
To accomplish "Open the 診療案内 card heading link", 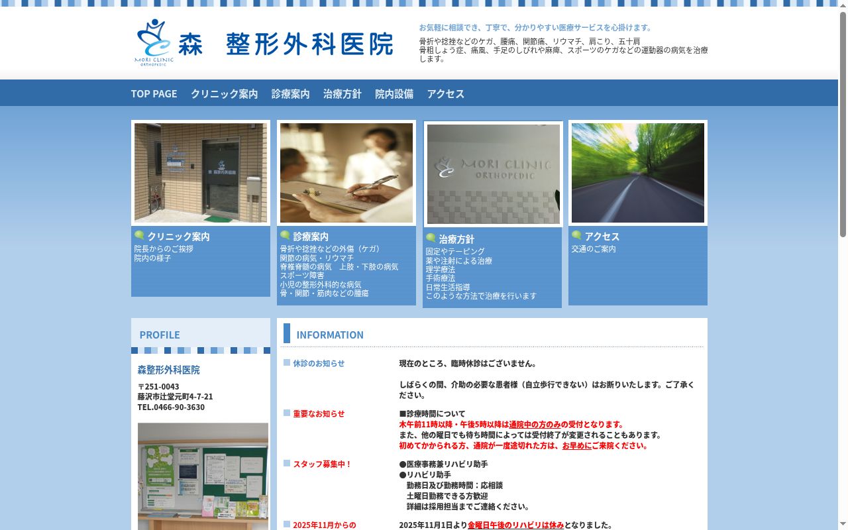I will (x=311, y=237).
